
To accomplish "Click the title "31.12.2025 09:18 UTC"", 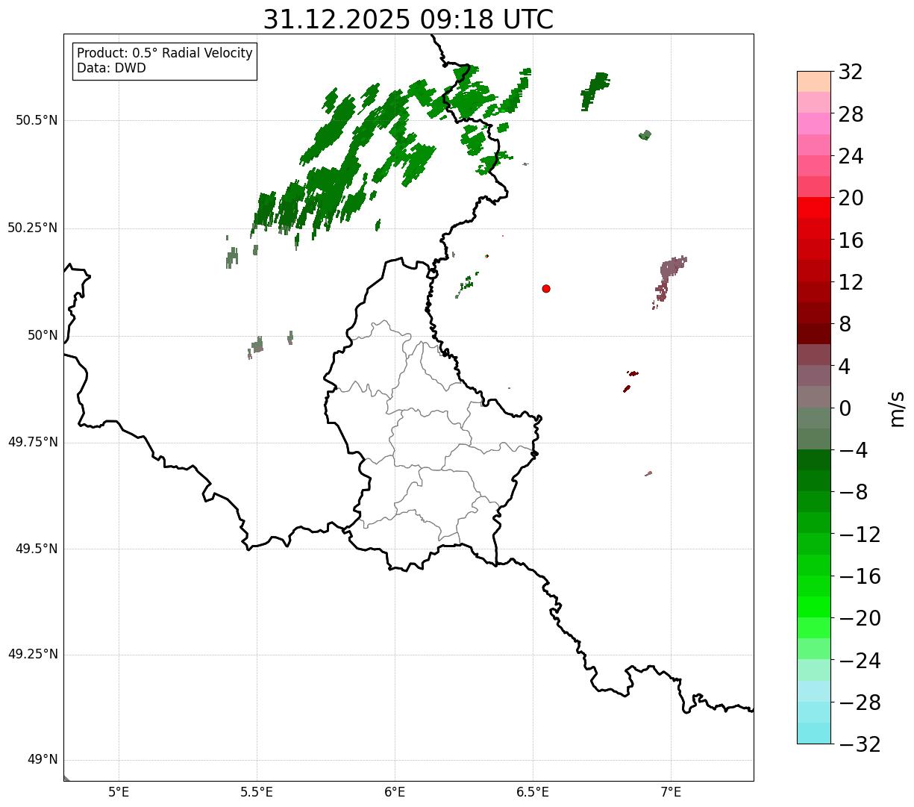I will point(408,19).
